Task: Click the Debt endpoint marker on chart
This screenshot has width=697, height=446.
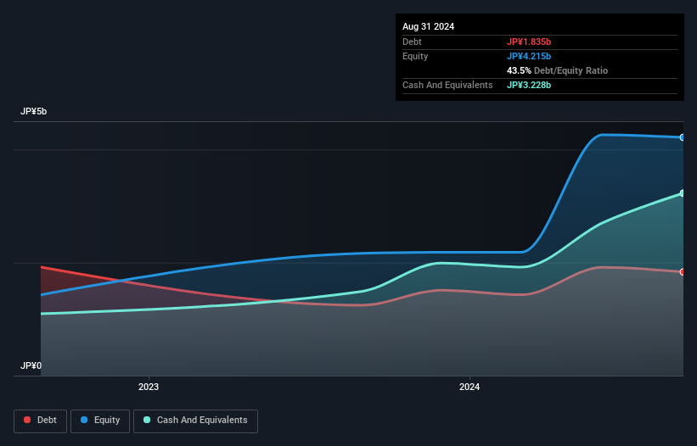Action: coord(683,271)
